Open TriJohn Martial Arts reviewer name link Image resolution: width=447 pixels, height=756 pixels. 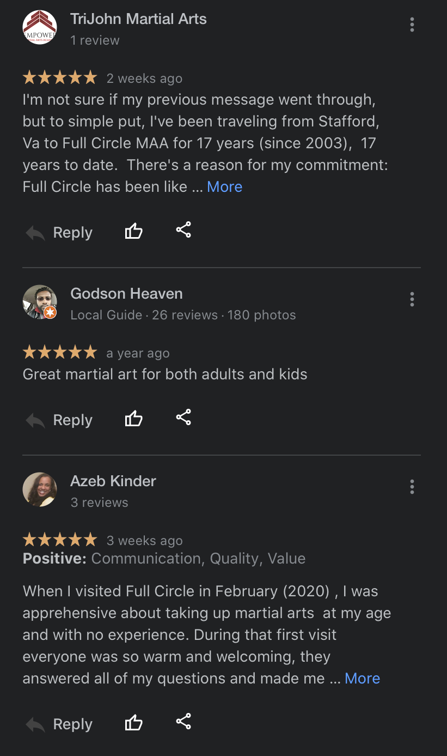[x=138, y=19]
